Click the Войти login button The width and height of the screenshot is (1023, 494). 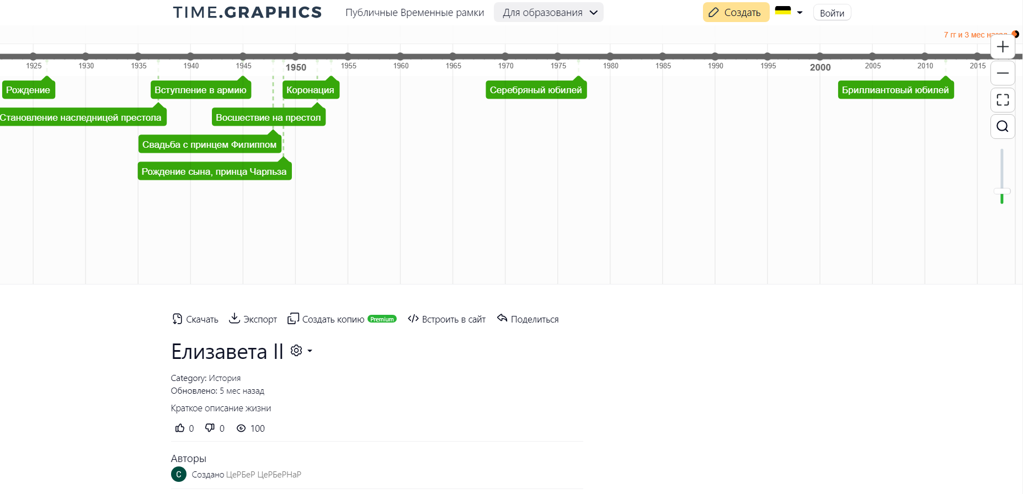832,13
